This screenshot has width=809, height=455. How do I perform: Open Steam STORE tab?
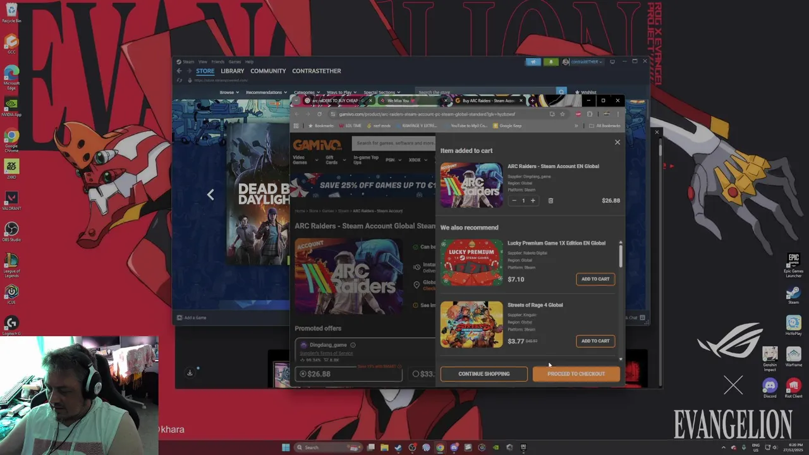205,71
